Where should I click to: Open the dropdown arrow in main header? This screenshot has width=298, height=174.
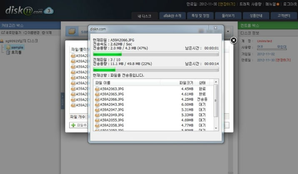[x=228, y=31]
